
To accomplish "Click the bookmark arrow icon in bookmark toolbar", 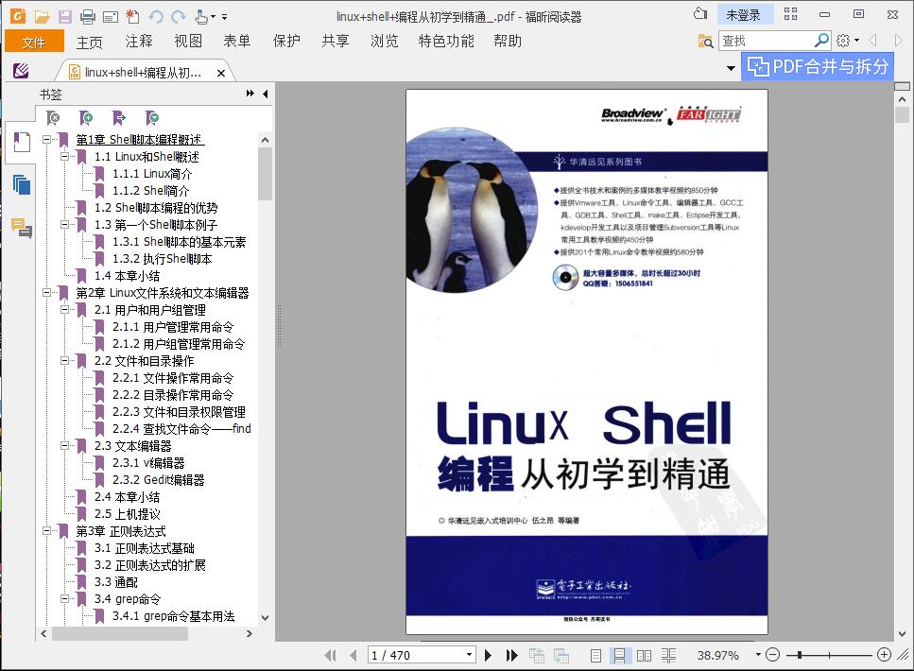I will click(119, 118).
